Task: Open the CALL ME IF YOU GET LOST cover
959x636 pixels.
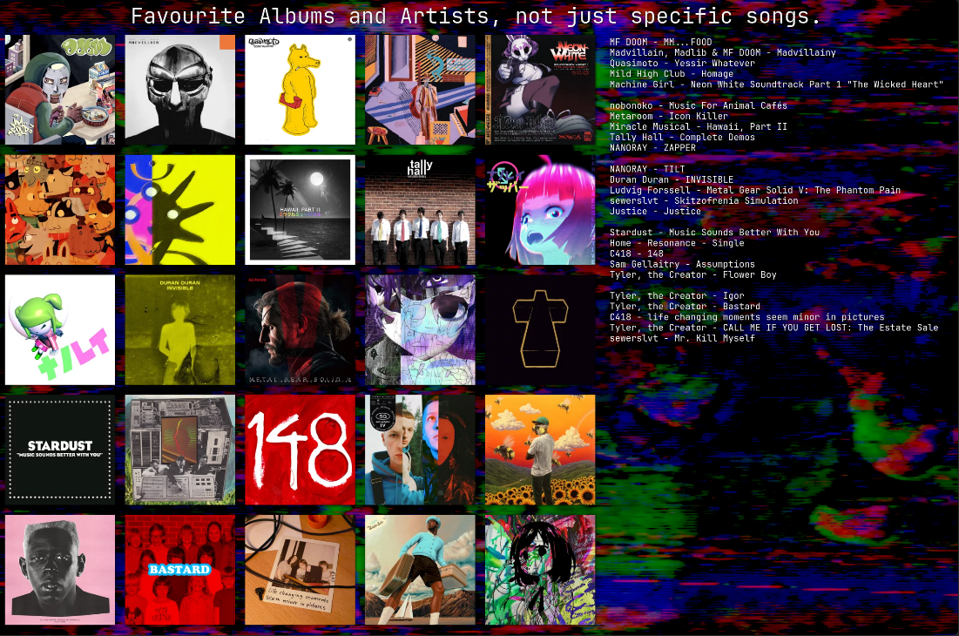Action: [x=420, y=569]
